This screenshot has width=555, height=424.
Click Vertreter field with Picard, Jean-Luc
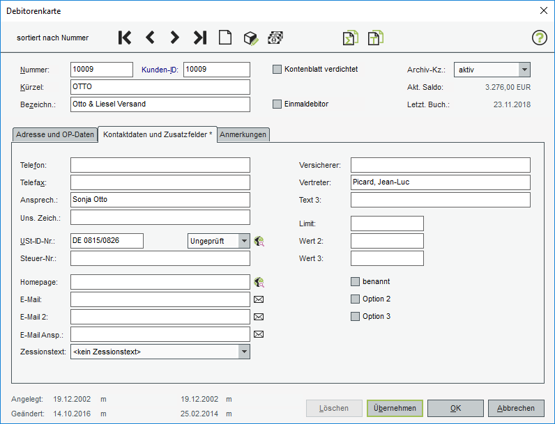point(441,182)
